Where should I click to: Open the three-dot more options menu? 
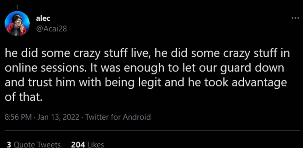pos(295,18)
